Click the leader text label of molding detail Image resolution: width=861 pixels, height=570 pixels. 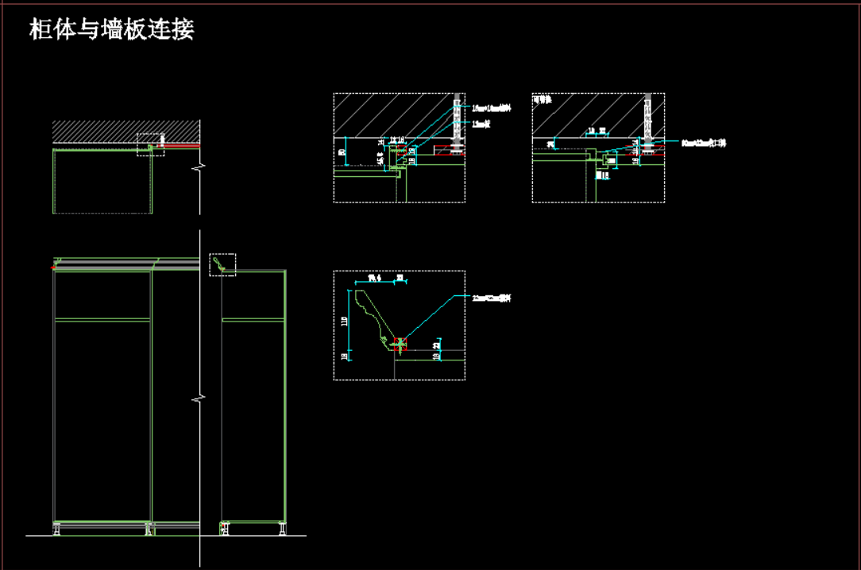[491, 298]
